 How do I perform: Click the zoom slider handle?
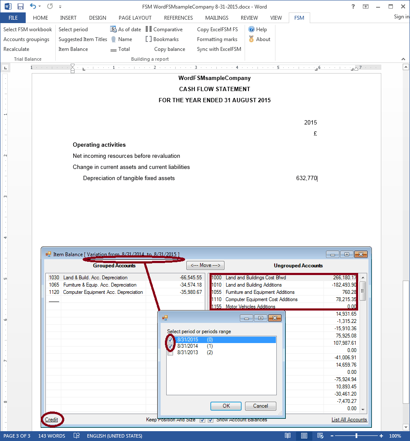point(356,436)
